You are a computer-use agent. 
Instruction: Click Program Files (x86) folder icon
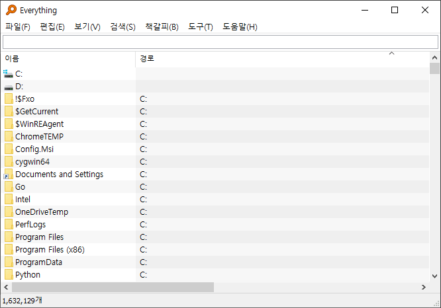pos(9,250)
